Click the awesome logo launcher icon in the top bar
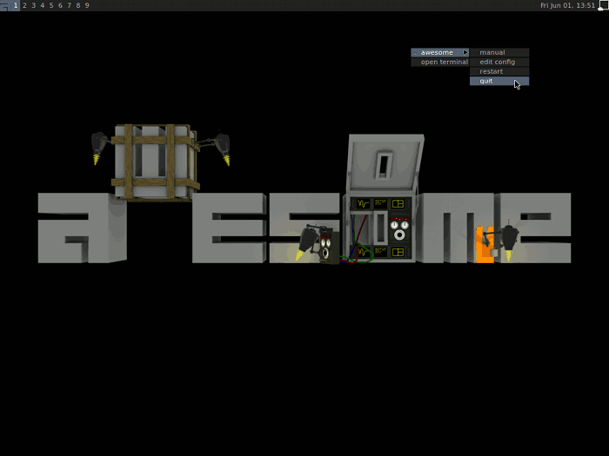This screenshot has height=456, width=609. tap(5, 5)
